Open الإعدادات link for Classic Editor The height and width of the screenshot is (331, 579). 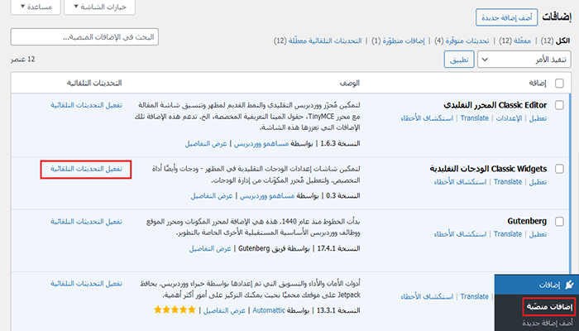click(509, 118)
